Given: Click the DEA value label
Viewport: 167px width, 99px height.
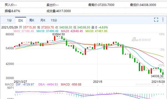Looking at the screenshot, I should click(48, 85).
